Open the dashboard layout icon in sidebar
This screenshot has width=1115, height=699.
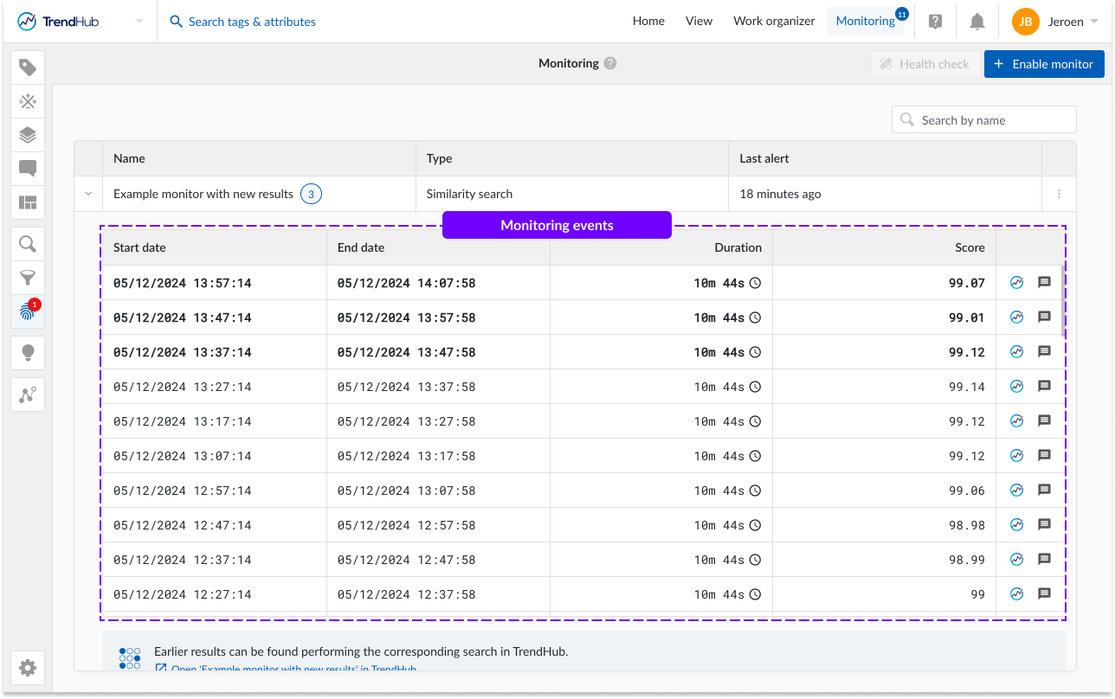28,202
